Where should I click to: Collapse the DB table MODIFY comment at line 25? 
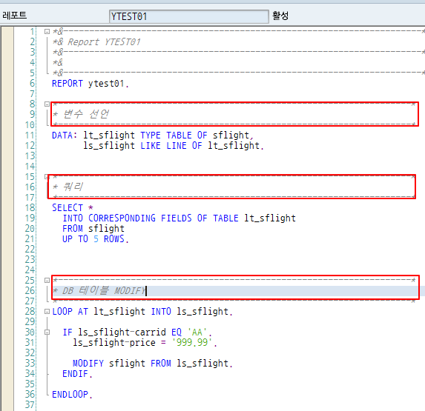[x=47, y=281]
